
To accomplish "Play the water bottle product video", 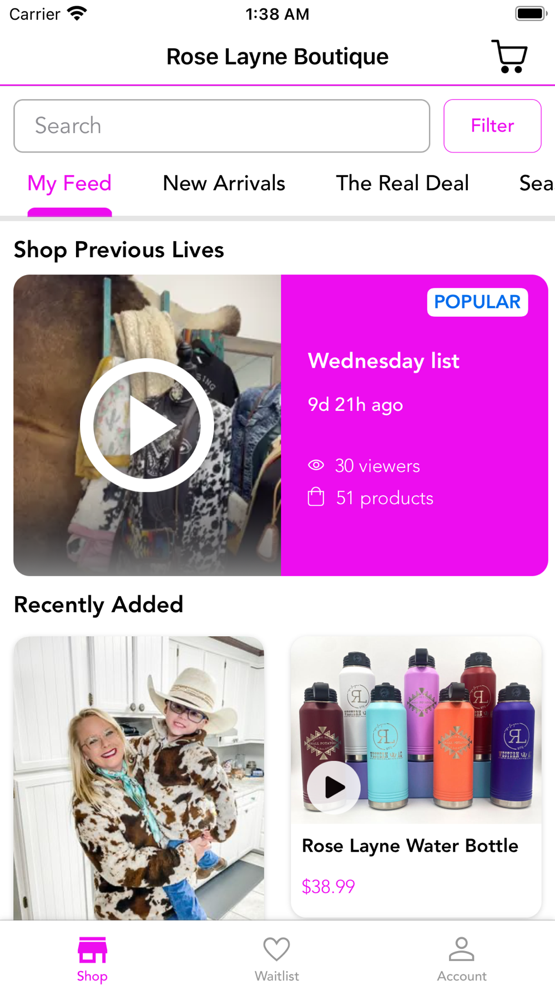I will click(x=334, y=787).
